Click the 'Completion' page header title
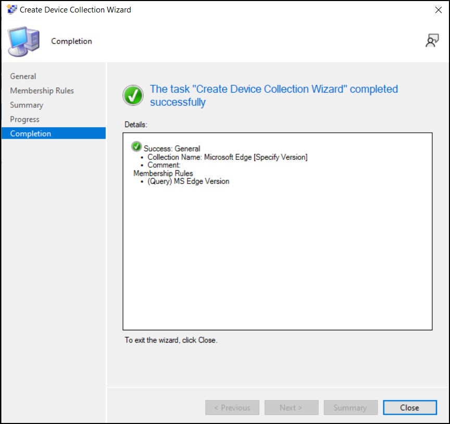Image resolution: width=450 pixels, height=424 pixels. (x=71, y=41)
